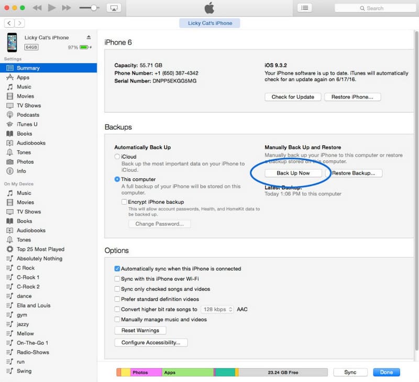419x382 pixels.
Task: Open Movies in the Settings section
Action: click(x=48, y=96)
